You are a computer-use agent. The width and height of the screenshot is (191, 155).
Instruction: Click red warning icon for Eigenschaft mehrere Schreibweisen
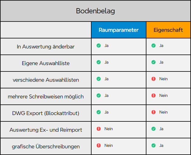[153, 95]
